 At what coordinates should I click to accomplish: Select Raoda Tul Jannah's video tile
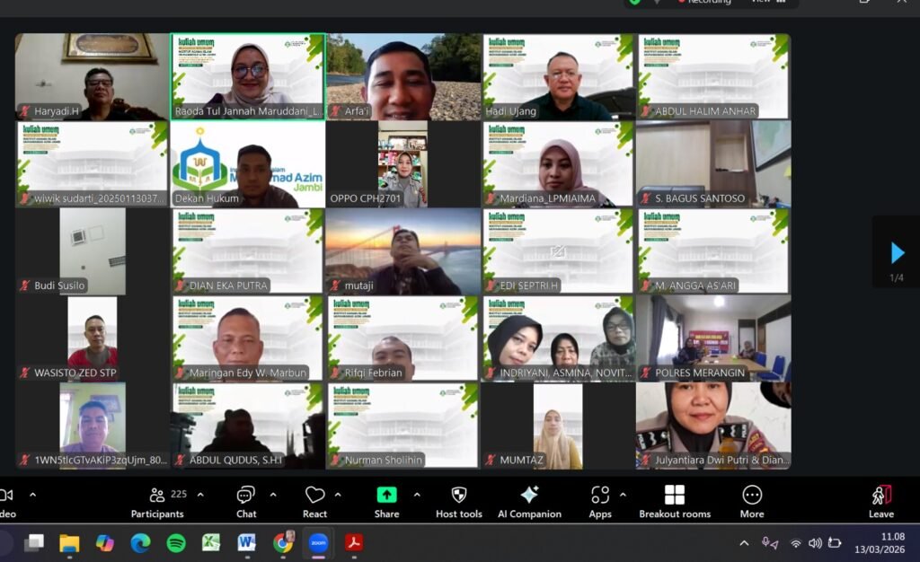click(x=248, y=76)
